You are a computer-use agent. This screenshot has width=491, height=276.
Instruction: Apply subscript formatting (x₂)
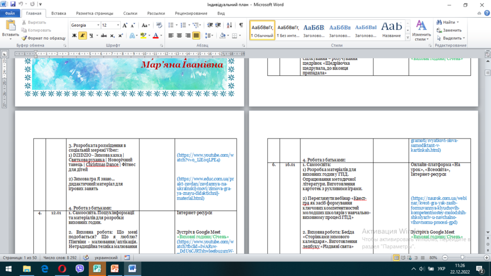click(x=112, y=36)
